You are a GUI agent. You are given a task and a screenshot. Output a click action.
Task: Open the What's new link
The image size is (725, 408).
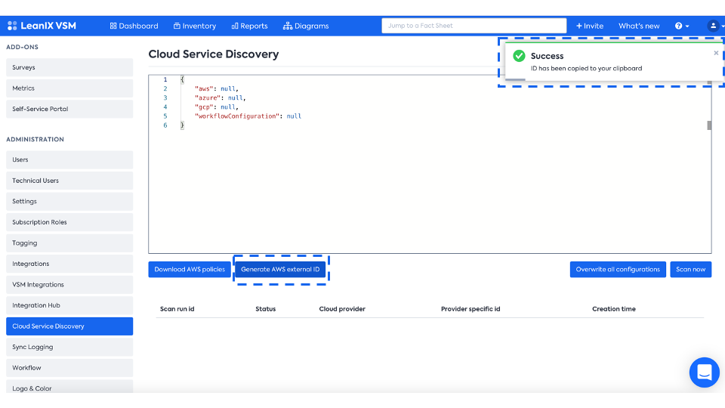coord(639,26)
